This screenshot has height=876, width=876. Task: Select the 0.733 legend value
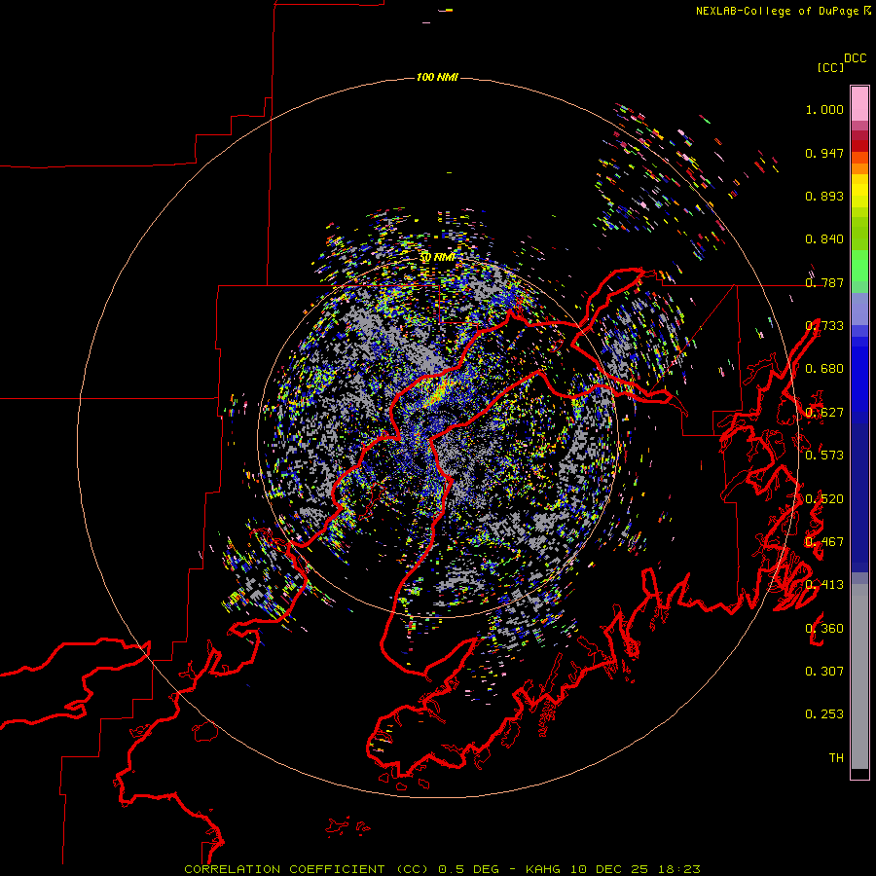click(x=824, y=326)
